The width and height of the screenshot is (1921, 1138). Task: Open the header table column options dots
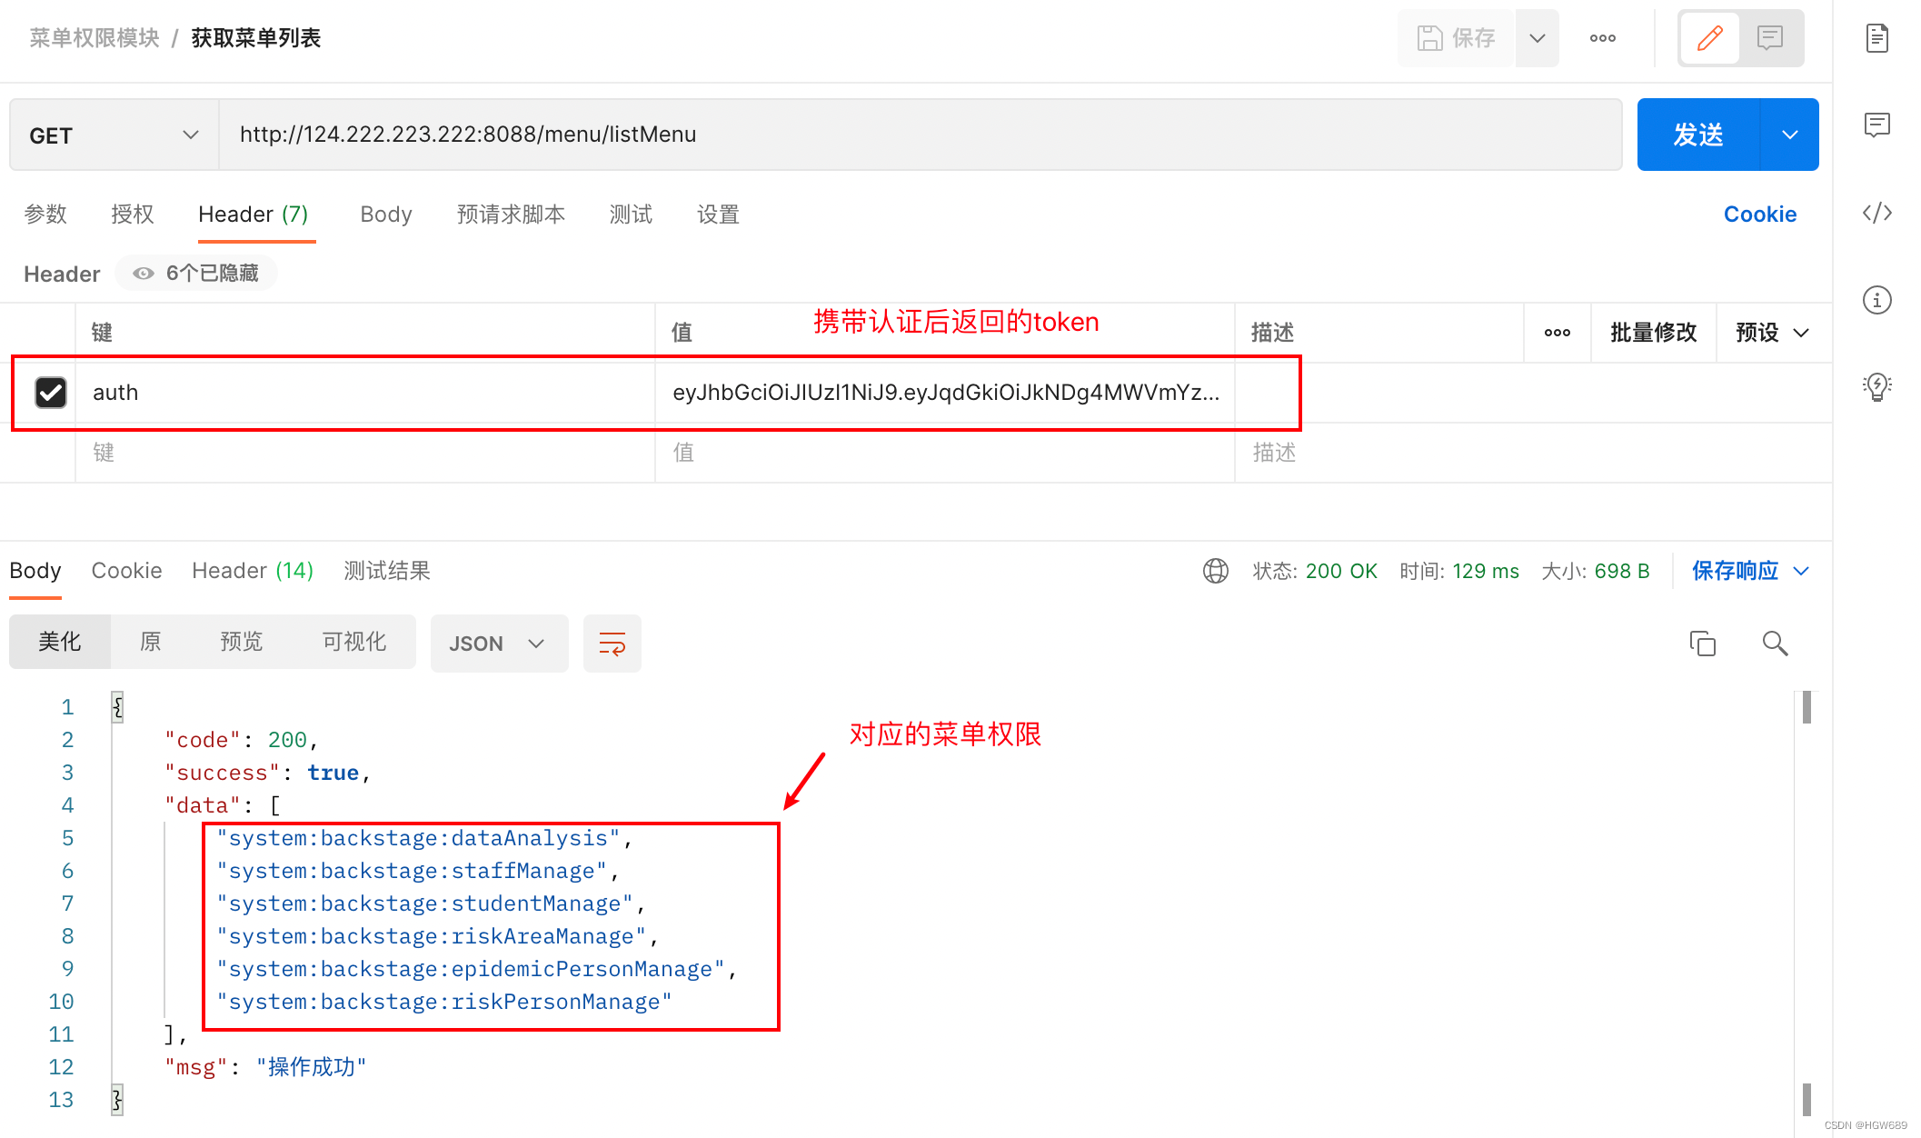tap(1558, 333)
